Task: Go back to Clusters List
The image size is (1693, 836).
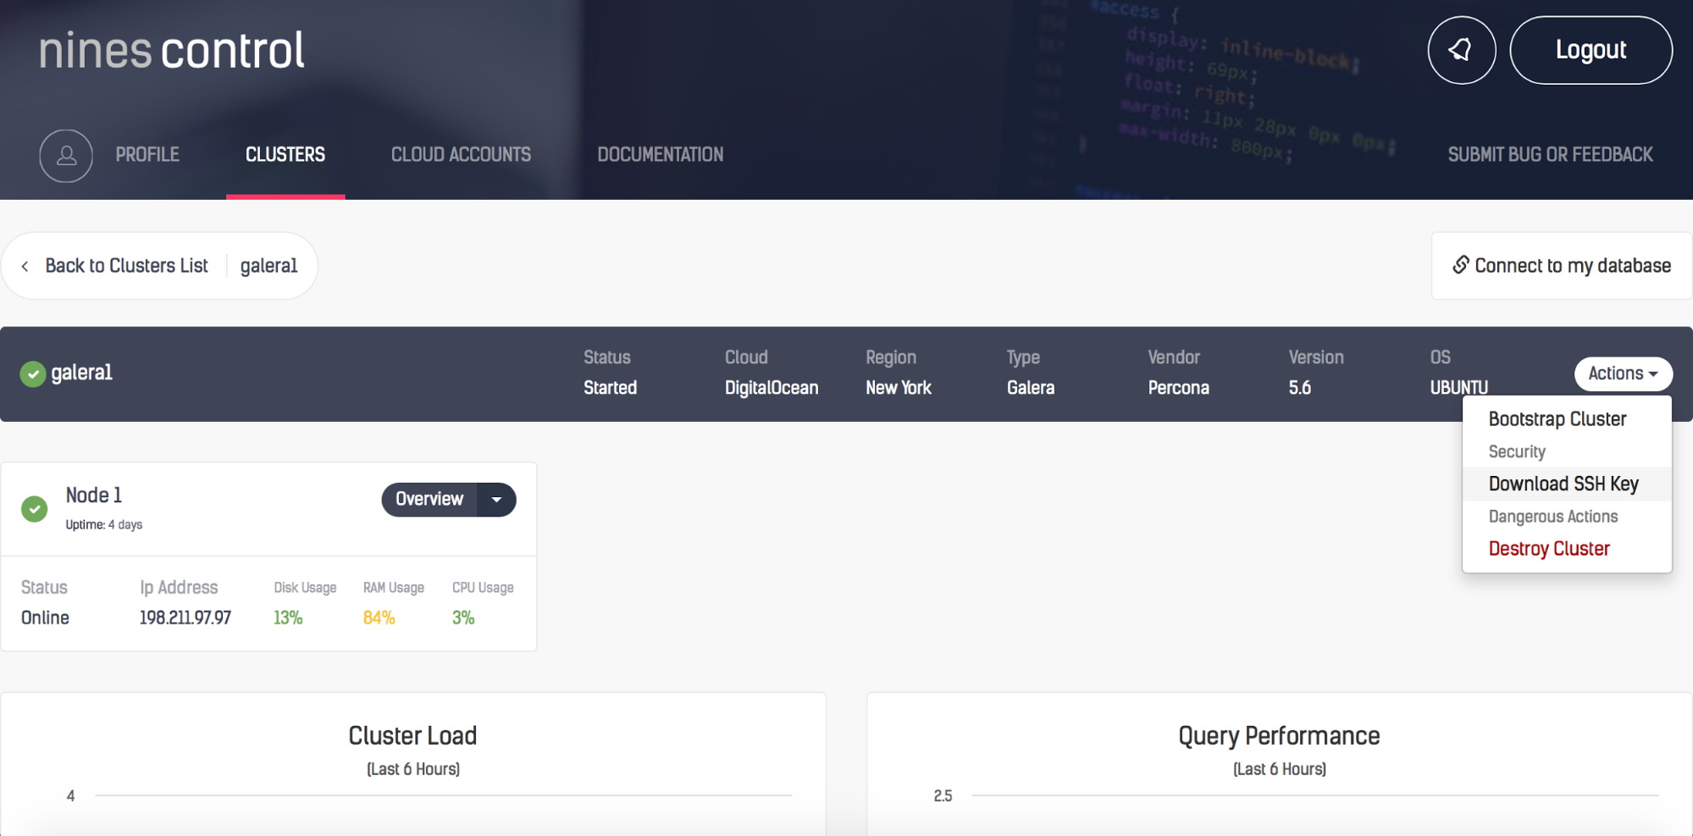Action: [126, 266]
